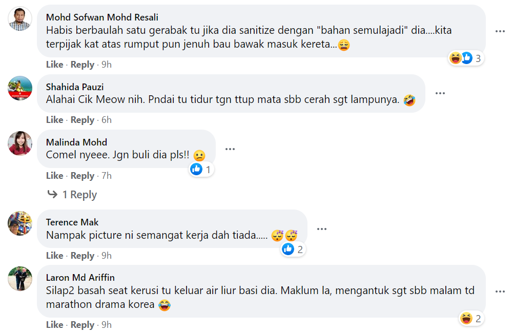Reply to Malinda Mohd's comment

click(x=83, y=176)
